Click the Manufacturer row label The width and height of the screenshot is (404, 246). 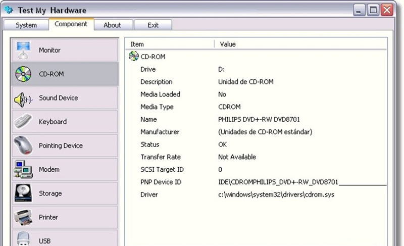(160, 132)
